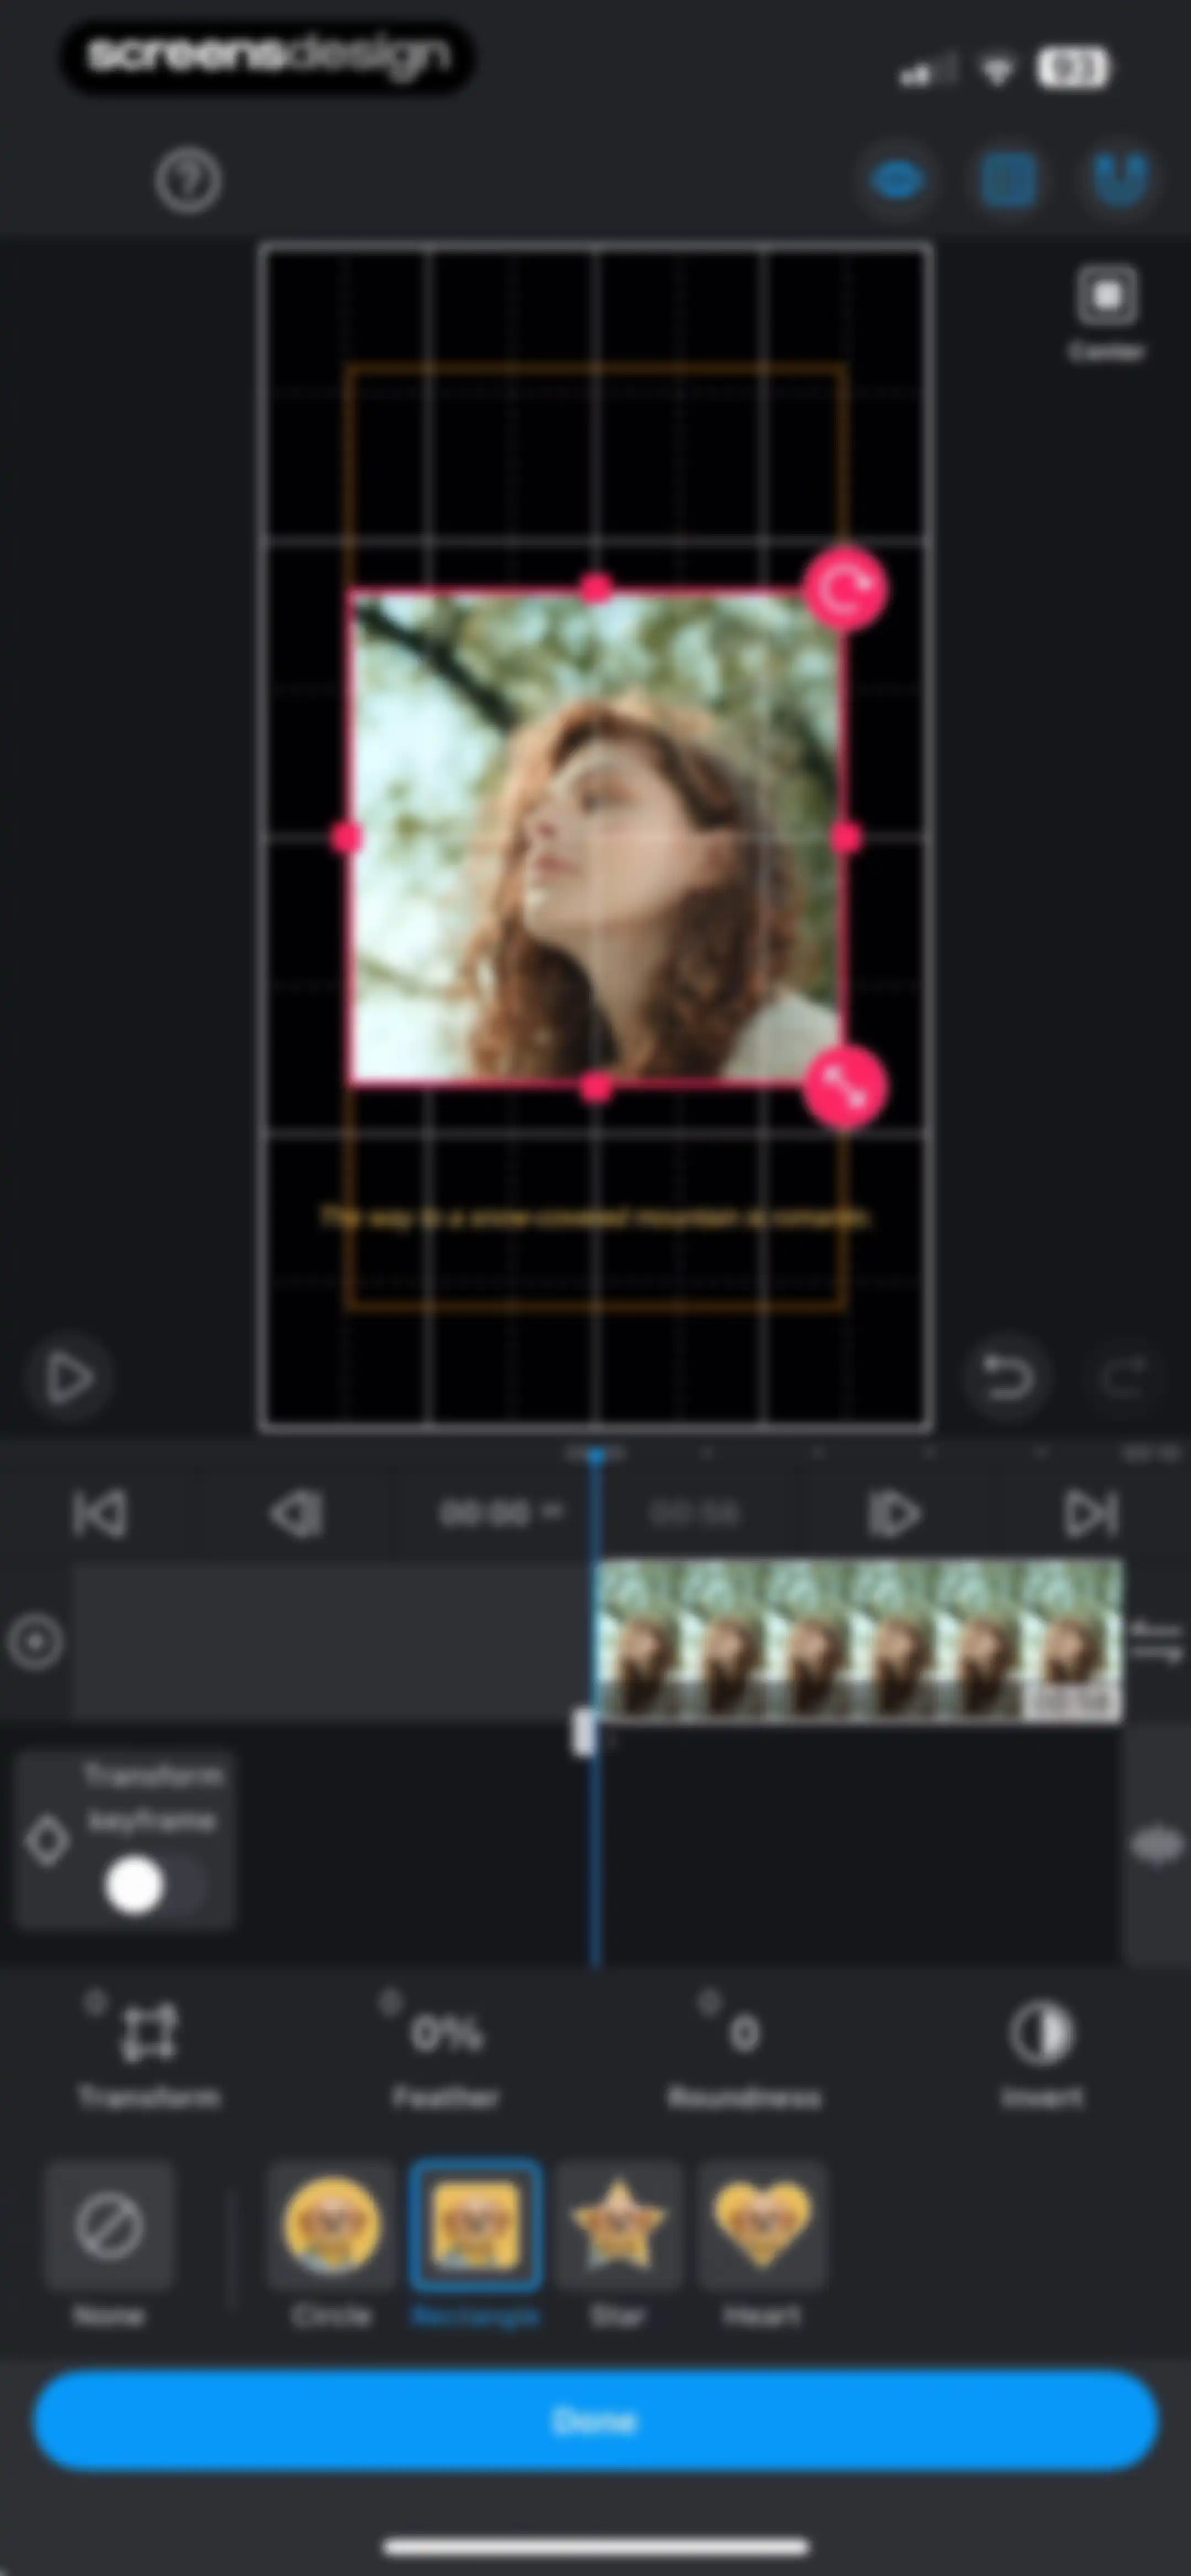Viewport: 1191px width, 2576px height.
Task: Tap the eye icon beside keyframe track
Action: (1157, 1845)
